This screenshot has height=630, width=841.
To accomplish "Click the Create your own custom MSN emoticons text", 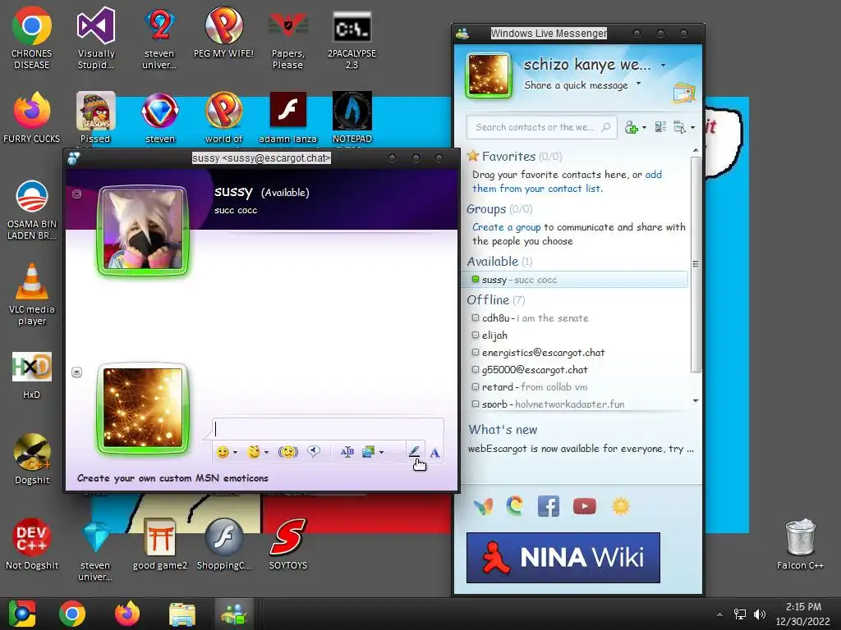I will pos(172,478).
